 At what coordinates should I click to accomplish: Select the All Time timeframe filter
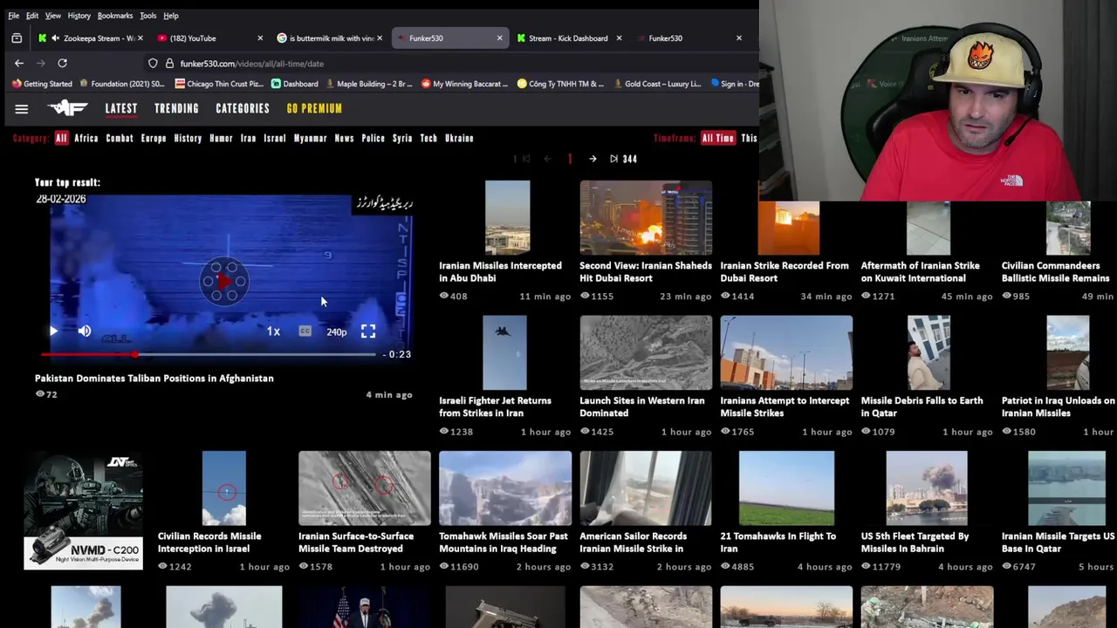(x=718, y=138)
